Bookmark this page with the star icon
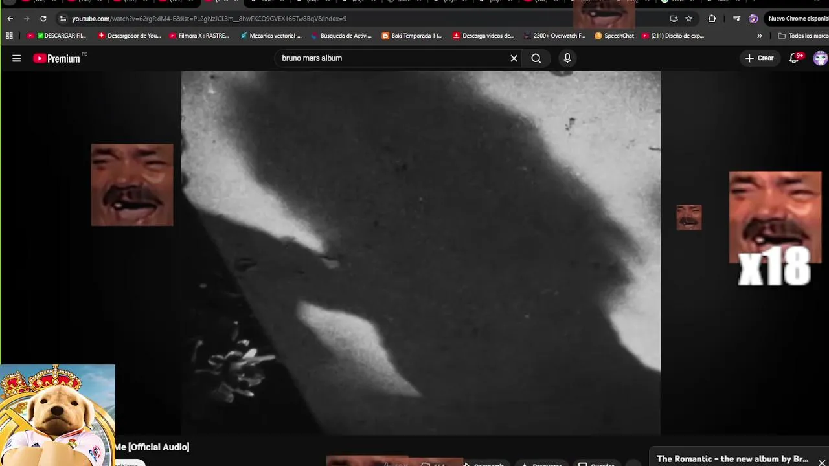This screenshot has width=829, height=466. pyautogui.click(x=688, y=19)
